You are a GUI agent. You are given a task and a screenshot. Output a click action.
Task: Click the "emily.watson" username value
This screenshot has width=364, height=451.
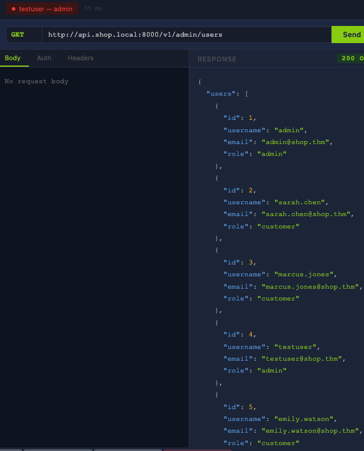point(304,419)
